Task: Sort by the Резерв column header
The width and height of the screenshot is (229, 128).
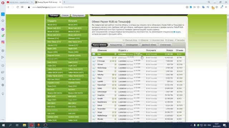Action: [170, 50]
